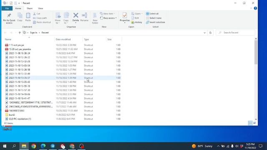This screenshot has width=267, height=150.
Task: Invert the current selection
Action: (156, 22)
